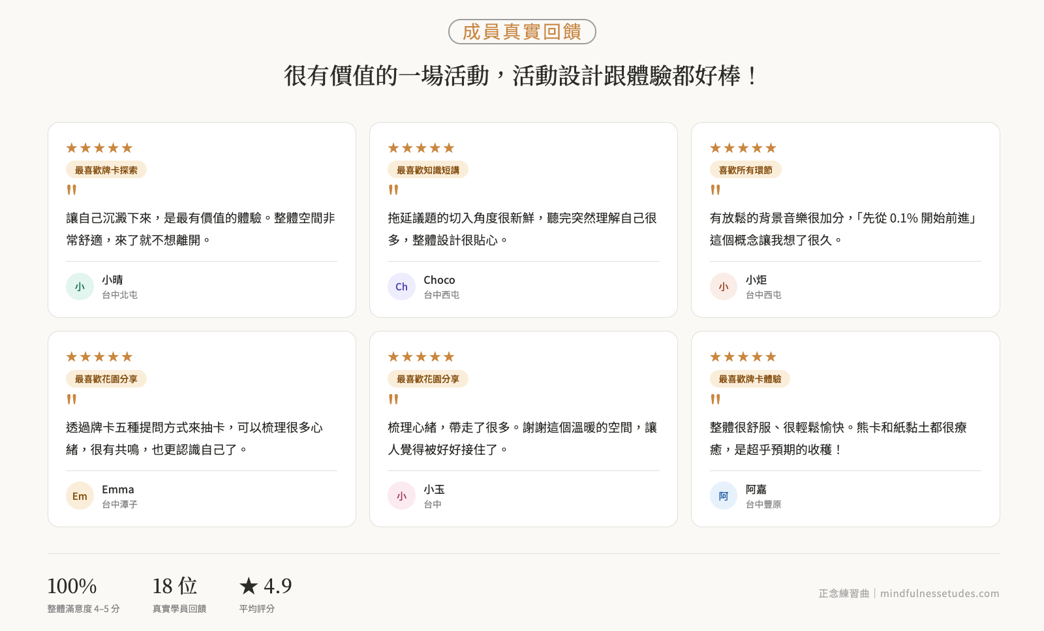The height and width of the screenshot is (631, 1044).
Task: Select the 喜歡所有環節 tag
Action: (x=745, y=170)
